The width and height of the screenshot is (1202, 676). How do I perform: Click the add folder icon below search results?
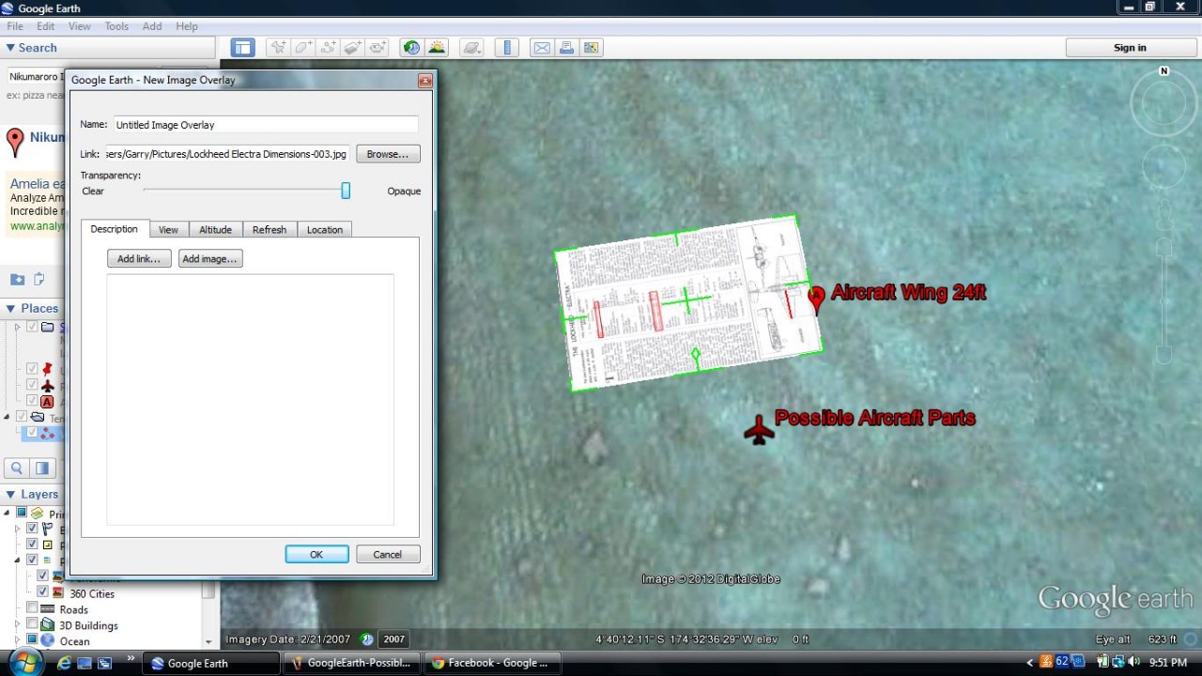tap(17, 279)
